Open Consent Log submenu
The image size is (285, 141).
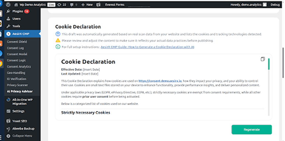[15, 48]
